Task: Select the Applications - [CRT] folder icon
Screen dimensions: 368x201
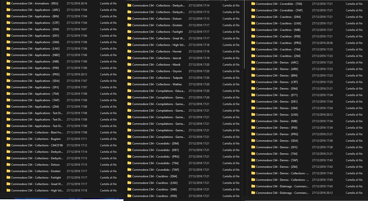Action: pyautogui.click(x=8, y=23)
